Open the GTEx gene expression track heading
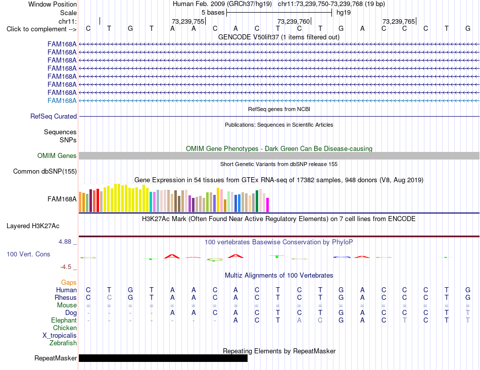The image size is (480, 370). 279,180
